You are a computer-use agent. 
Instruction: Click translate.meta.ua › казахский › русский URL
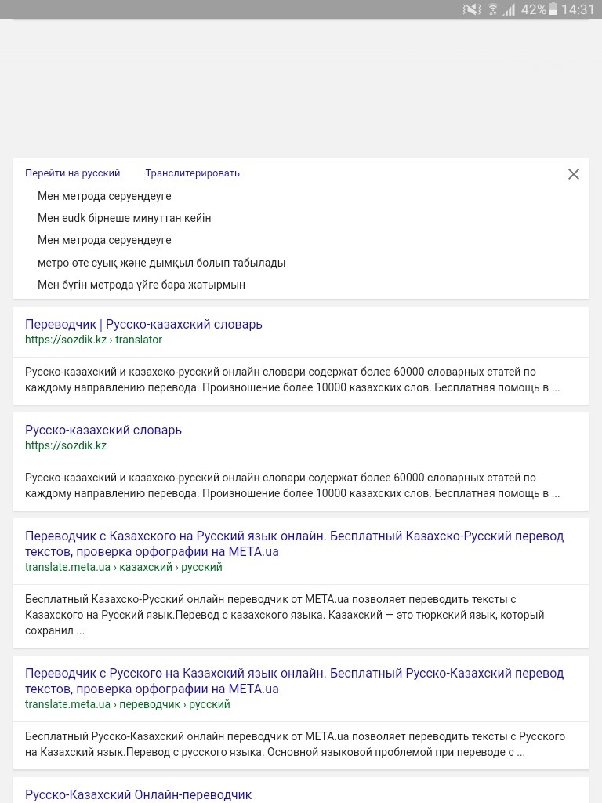click(124, 567)
